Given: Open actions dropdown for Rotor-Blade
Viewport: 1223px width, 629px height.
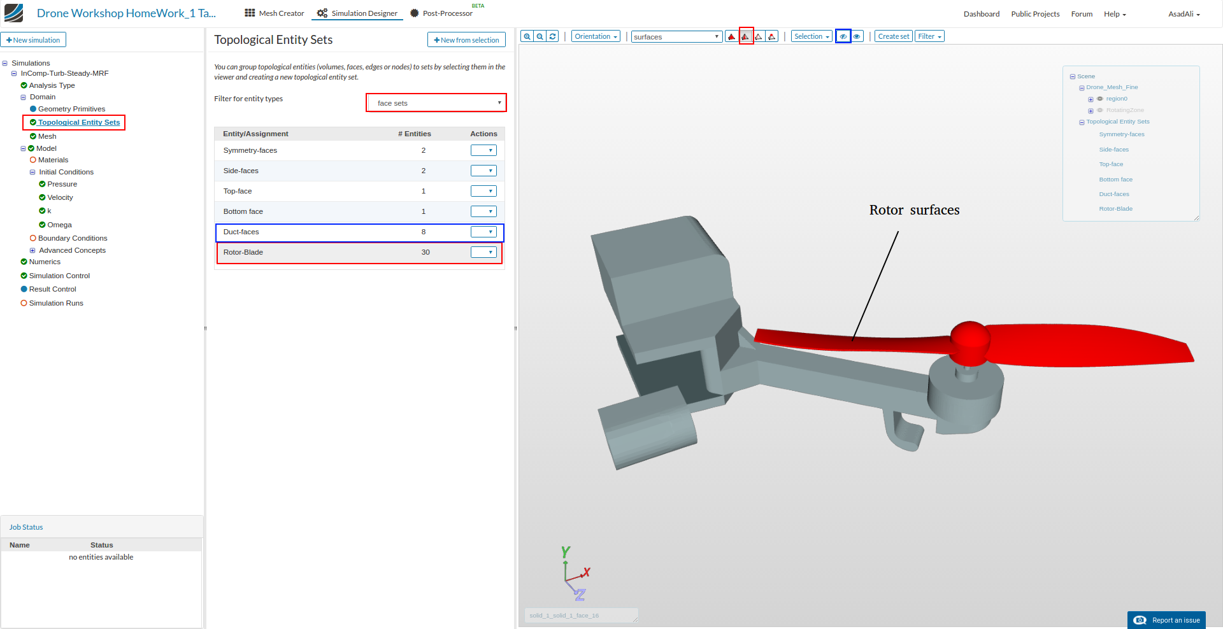Looking at the screenshot, I should point(483,252).
